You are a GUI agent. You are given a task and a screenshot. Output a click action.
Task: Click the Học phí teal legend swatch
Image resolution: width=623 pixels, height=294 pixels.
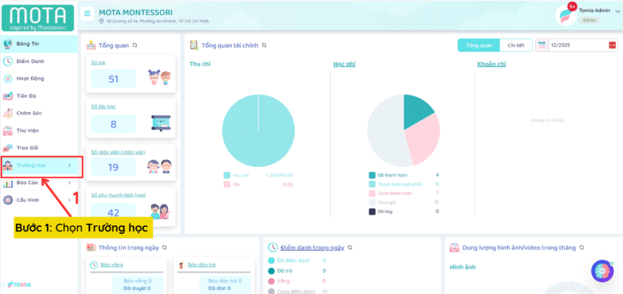[x=227, y=175]
